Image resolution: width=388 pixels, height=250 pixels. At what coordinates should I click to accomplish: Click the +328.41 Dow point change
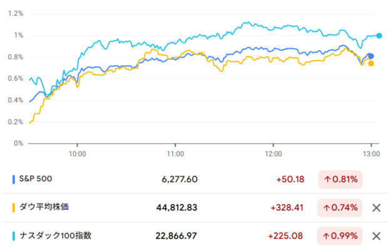pyautogui.click(x=287, y=207)
